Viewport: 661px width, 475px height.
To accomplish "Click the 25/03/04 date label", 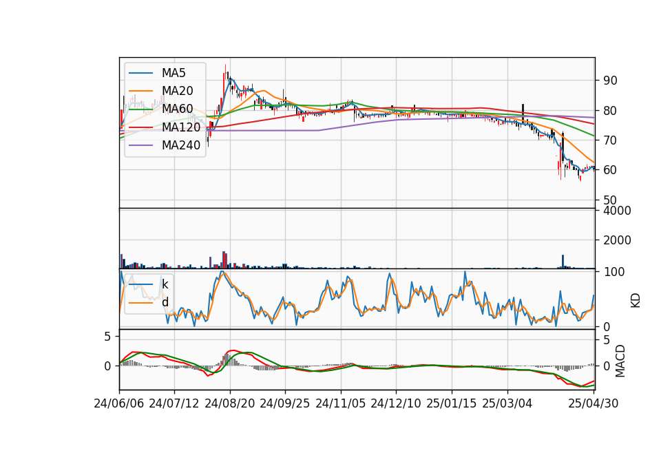I will tap(507, 403).
